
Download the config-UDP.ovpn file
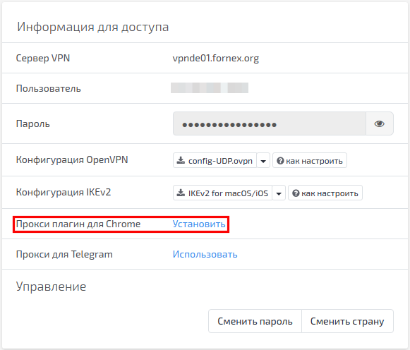pyautogui.click(x=215, y=160)
